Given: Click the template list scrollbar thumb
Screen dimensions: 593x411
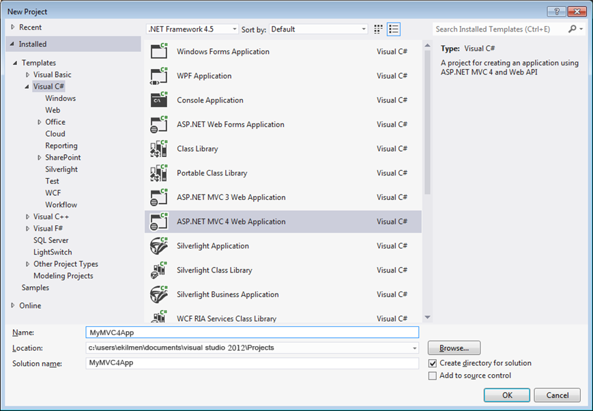Looking at the screenshot, I should coord(427,122).
